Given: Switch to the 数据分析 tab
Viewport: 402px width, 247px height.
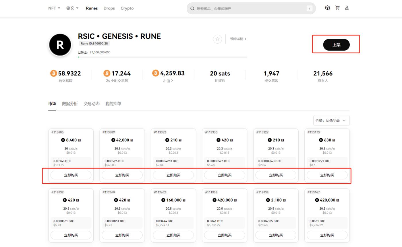Looking at the screenshot, I should pos(70,104).
